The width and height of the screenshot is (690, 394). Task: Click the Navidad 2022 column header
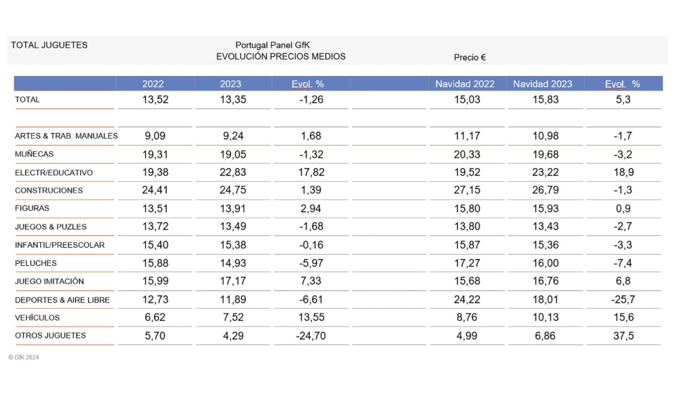(465, 84)
